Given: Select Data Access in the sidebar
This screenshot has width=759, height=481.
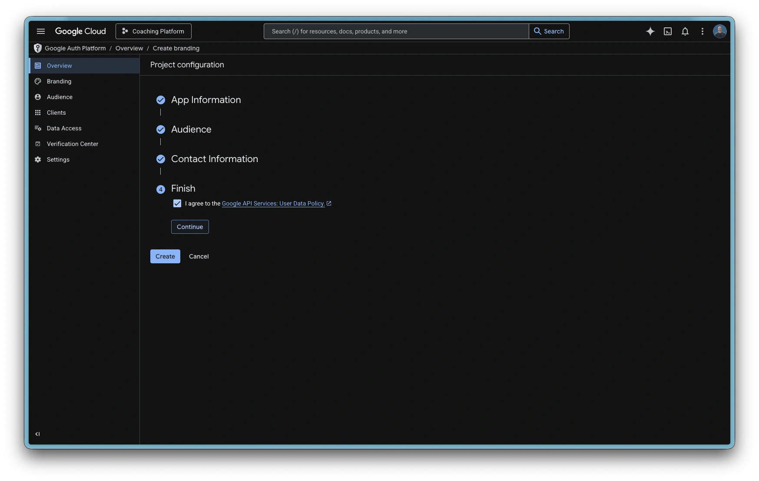Looking at the screenshot, I should click(64, 128).
